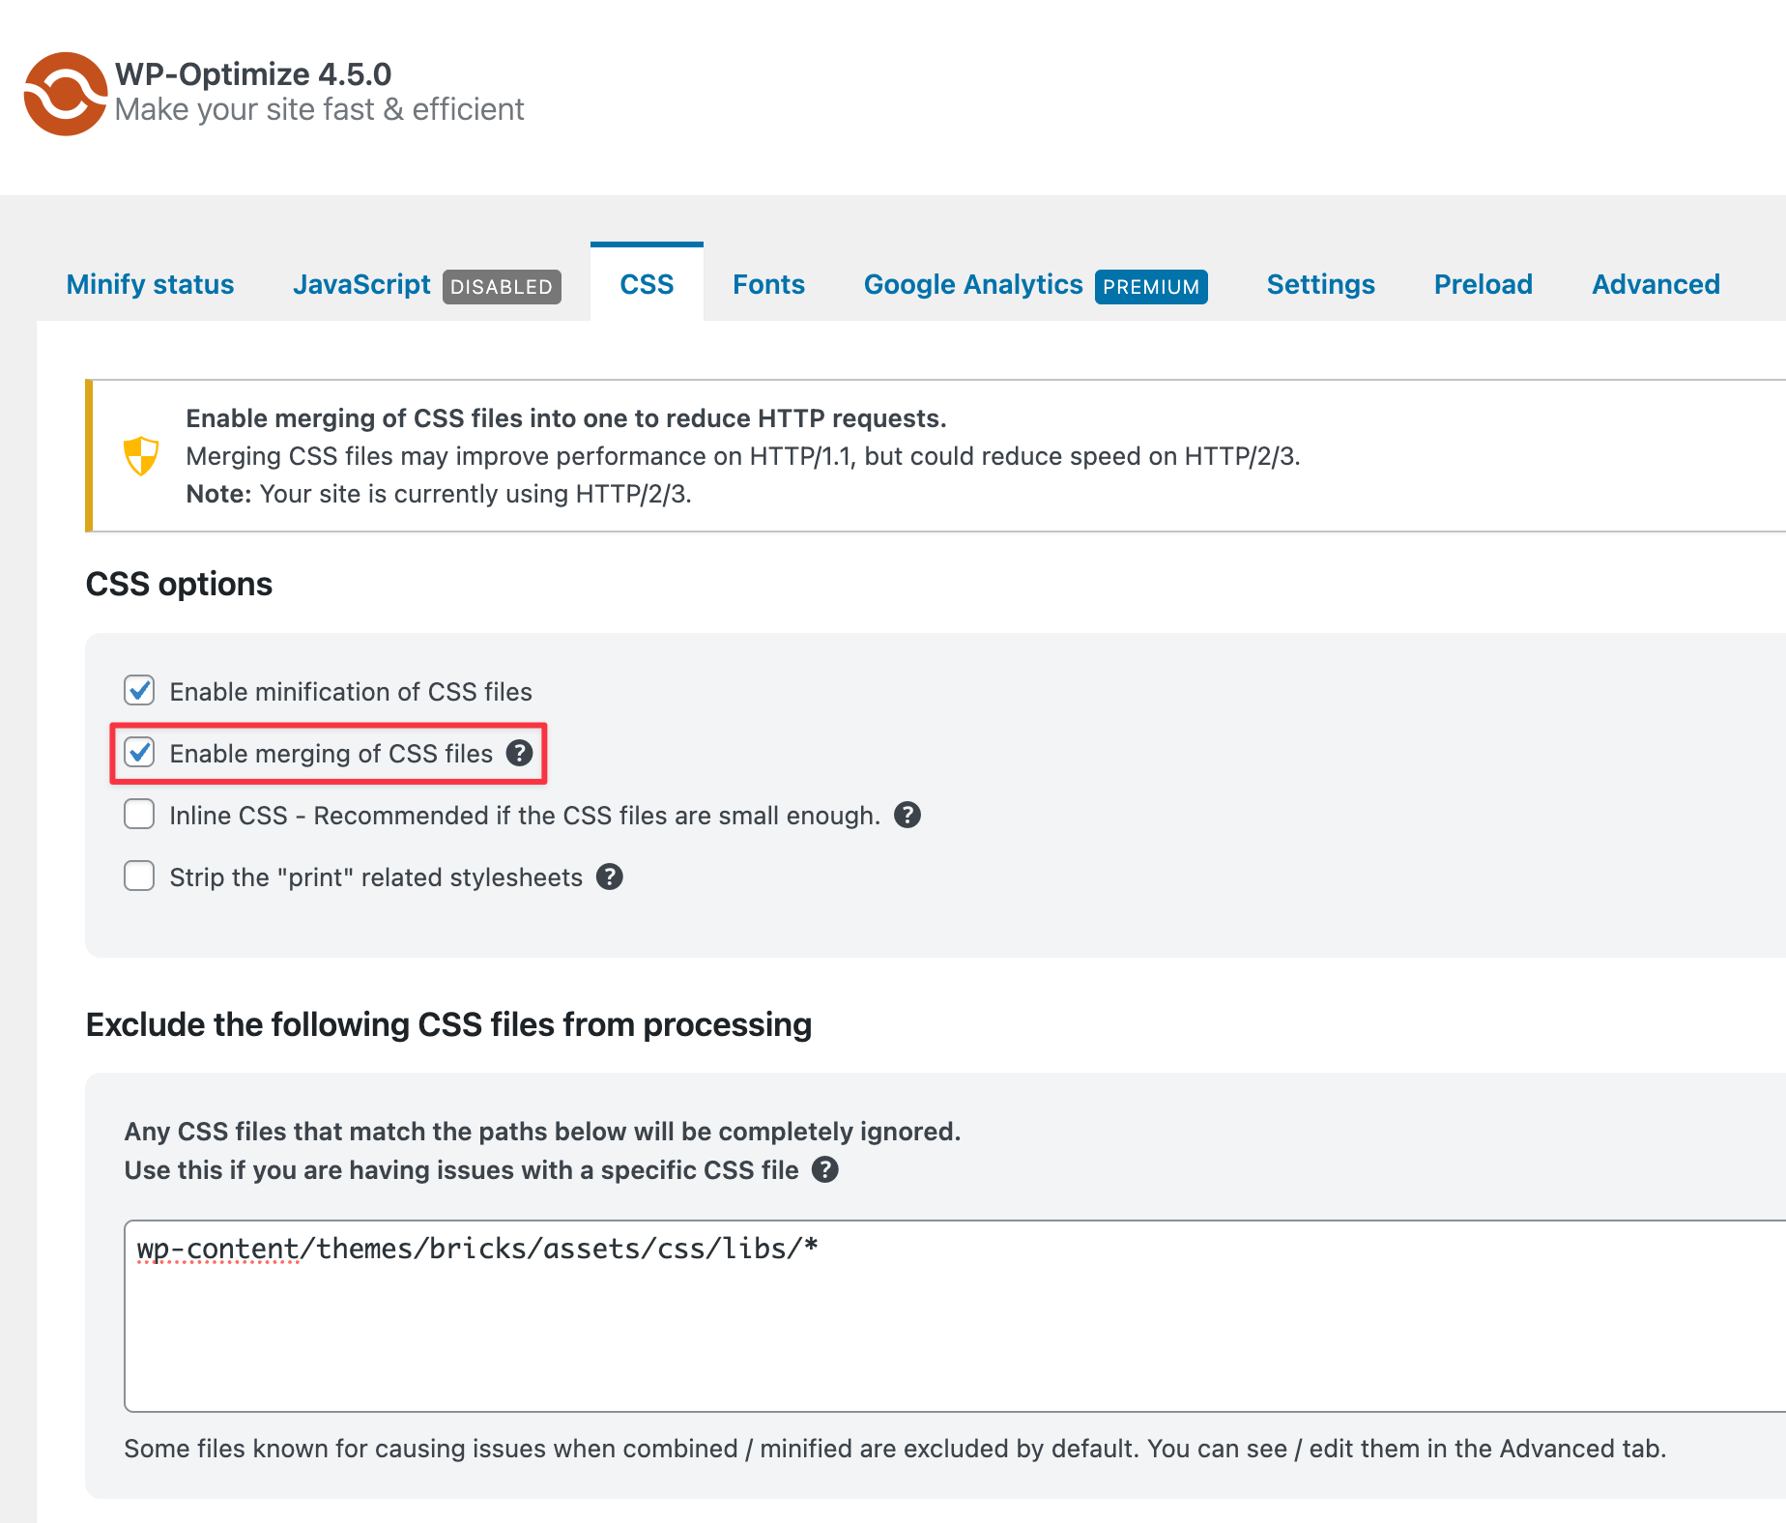Toggle Enable merging of CSS files checkbox
This screenshot has height=1523, width=1786.
coord(139,753)
